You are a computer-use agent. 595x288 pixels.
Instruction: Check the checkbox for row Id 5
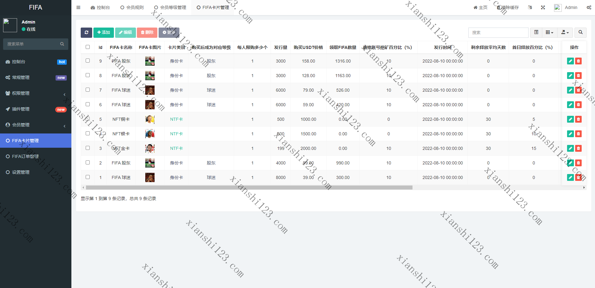pyautogui.click(x=88, y=119)
